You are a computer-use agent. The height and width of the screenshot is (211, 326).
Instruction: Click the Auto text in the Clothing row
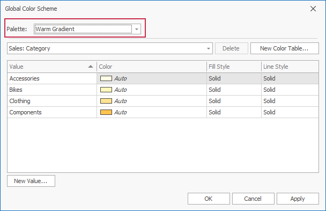point(121,101)
